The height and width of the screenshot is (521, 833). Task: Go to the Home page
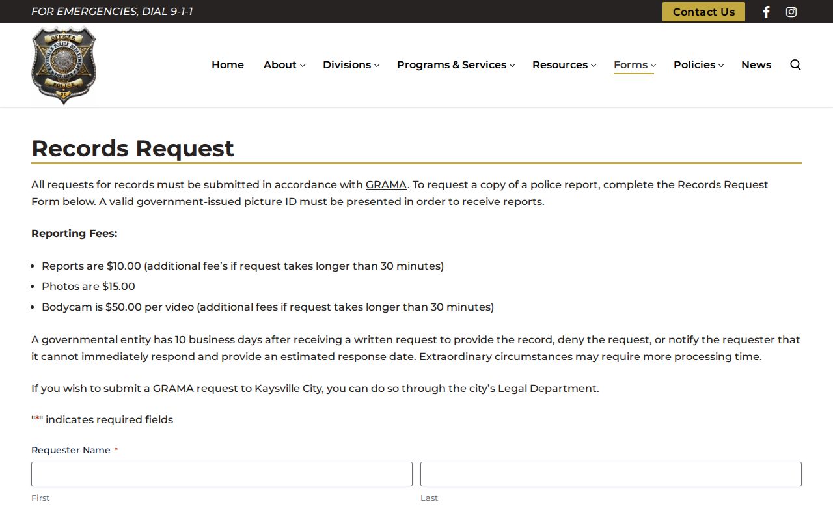pyautogui.click(x=228, y=64)
